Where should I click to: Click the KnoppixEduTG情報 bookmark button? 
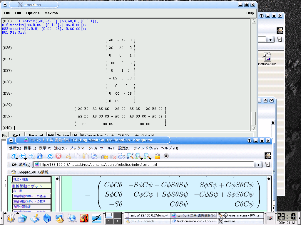point(30,172)
